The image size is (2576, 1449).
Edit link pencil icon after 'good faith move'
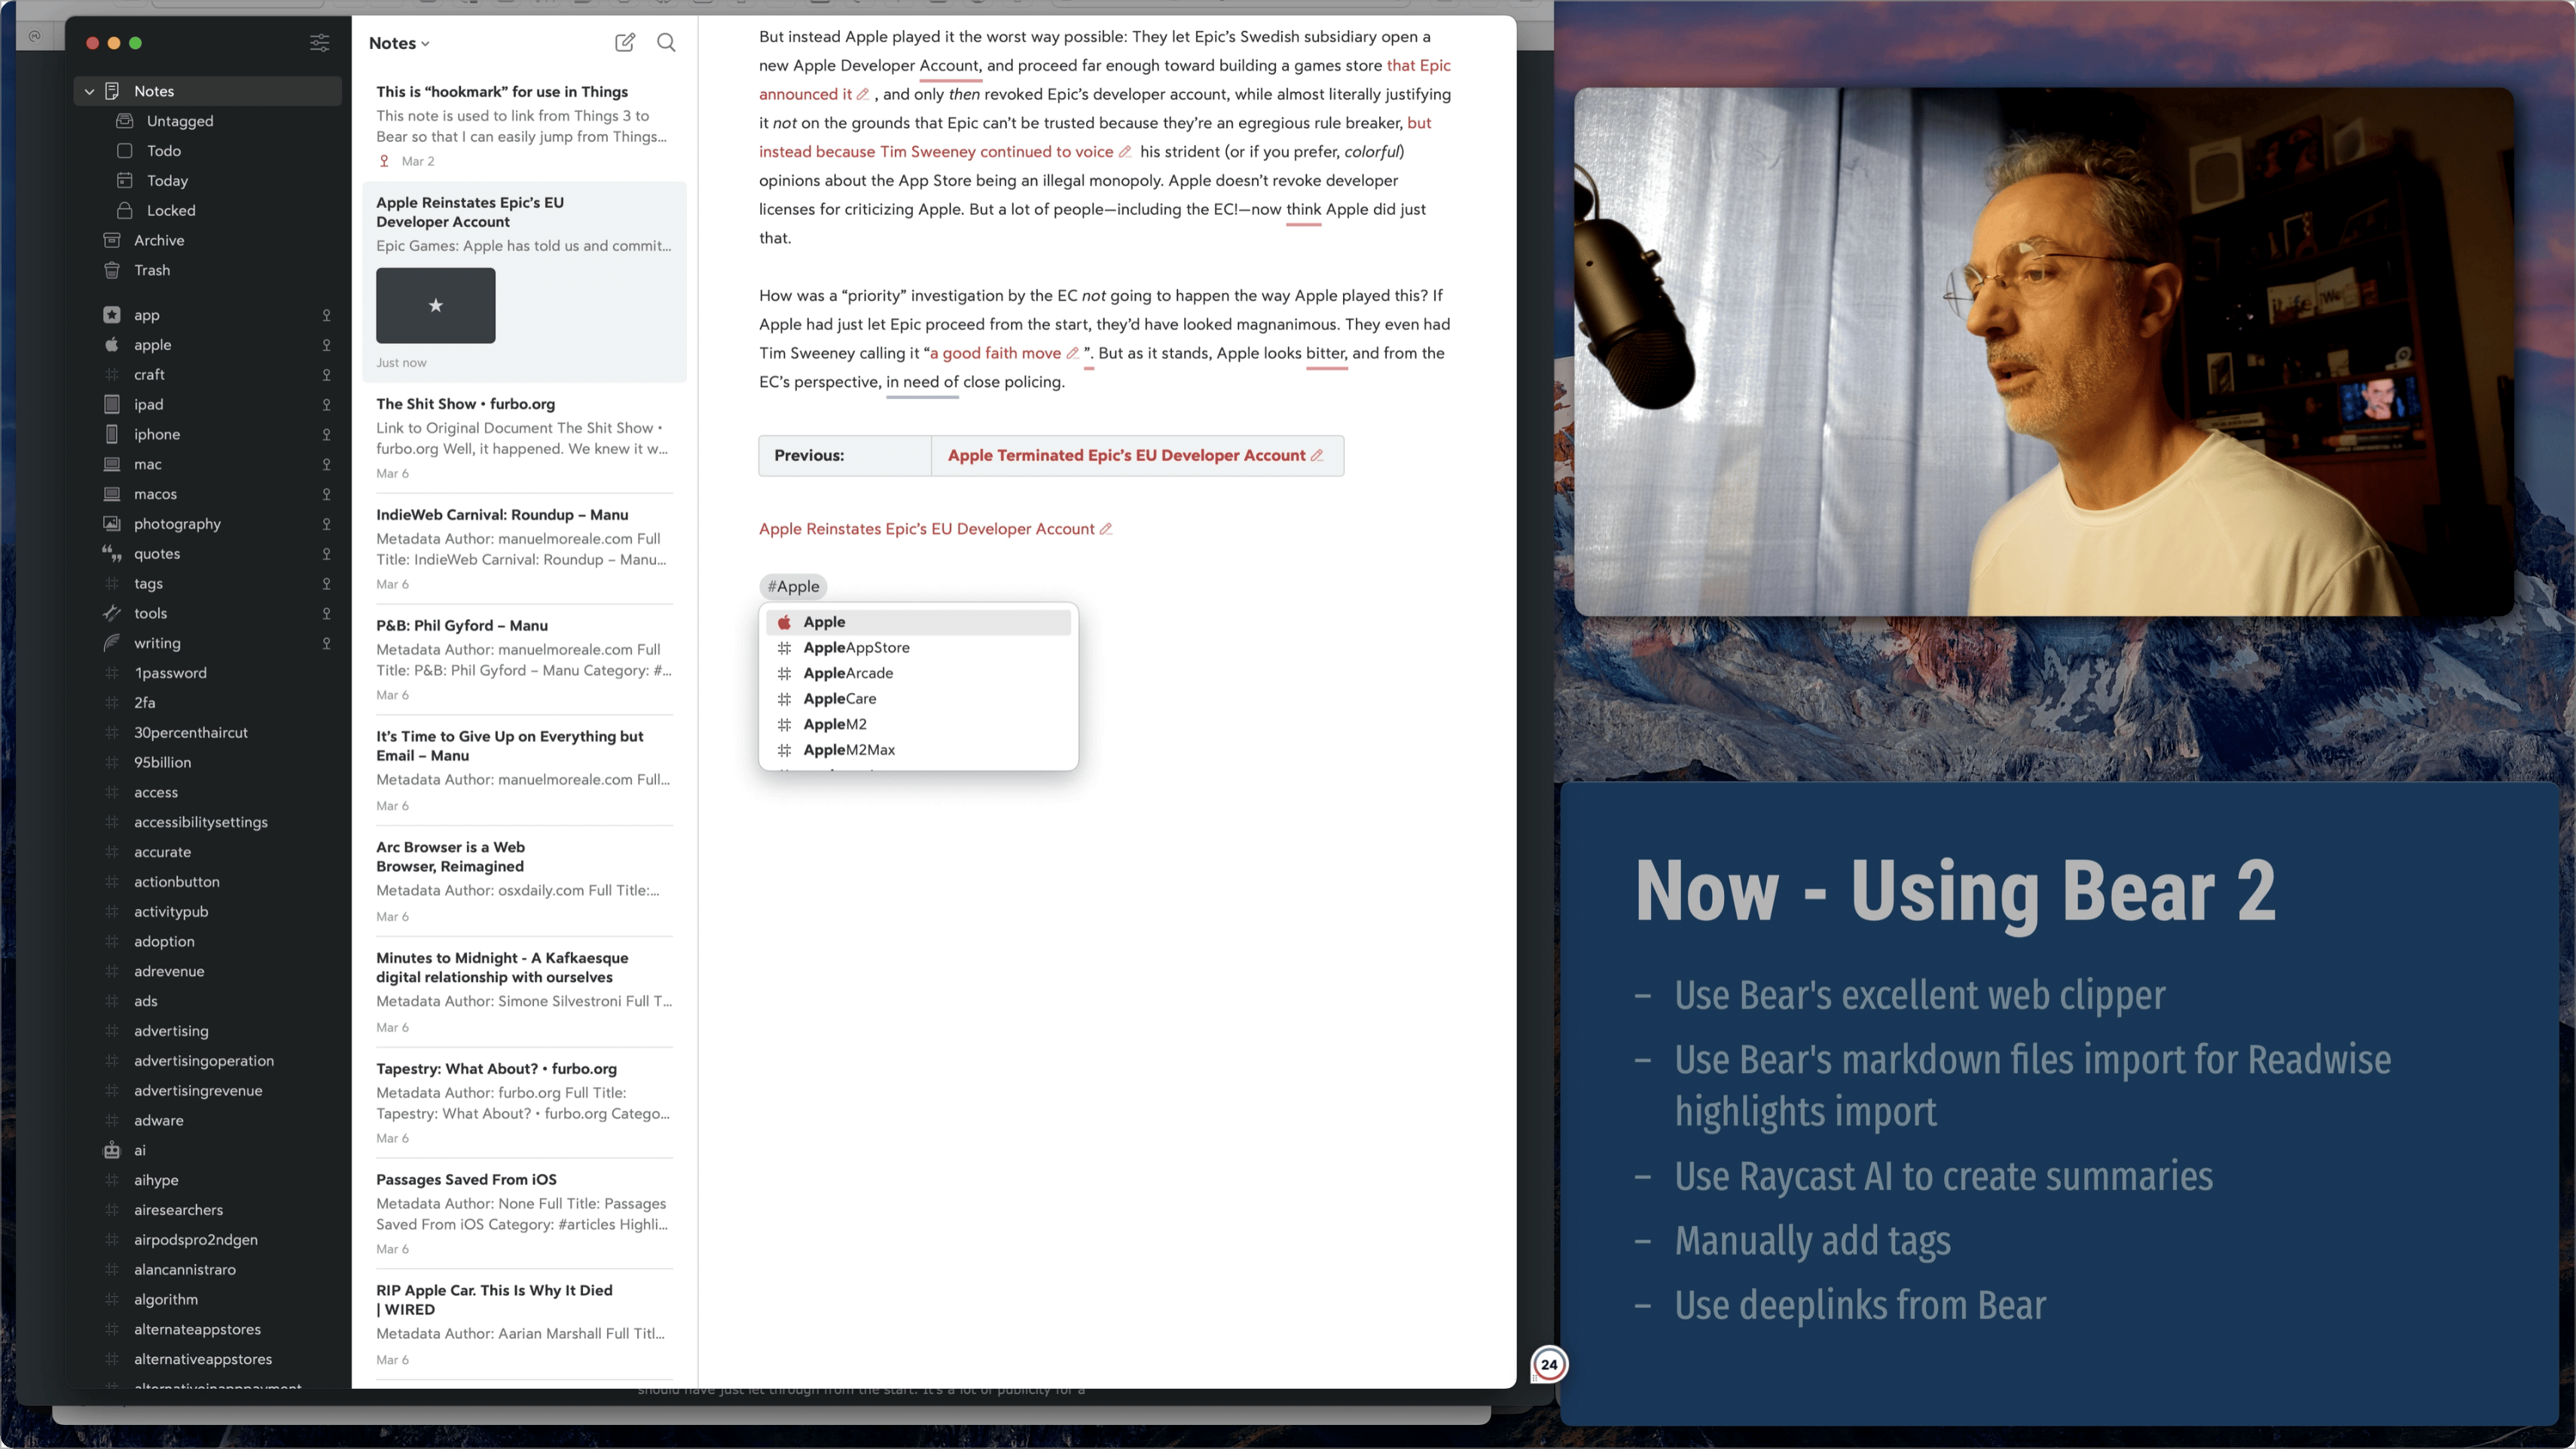click(x=1072, y=353)
